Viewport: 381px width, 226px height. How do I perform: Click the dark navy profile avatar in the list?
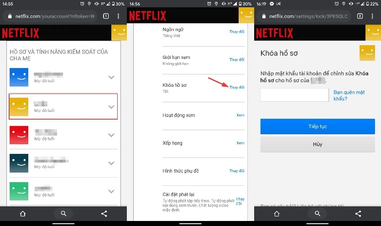[x=19, y=163]
